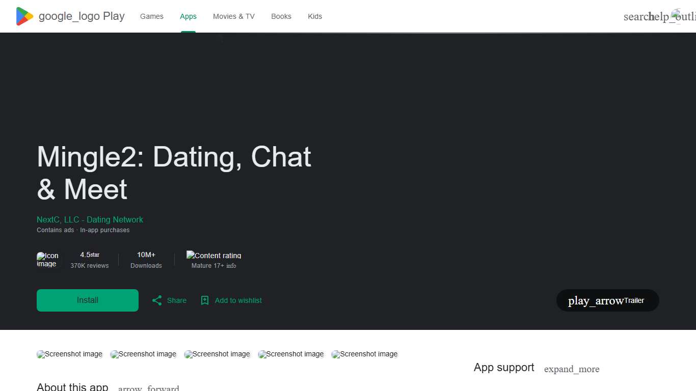Image resolution: width=696 pixels, height=391 pixels.
Task: Switch to the Games tab
Action: pyautogui.click(x=151, y=16)
